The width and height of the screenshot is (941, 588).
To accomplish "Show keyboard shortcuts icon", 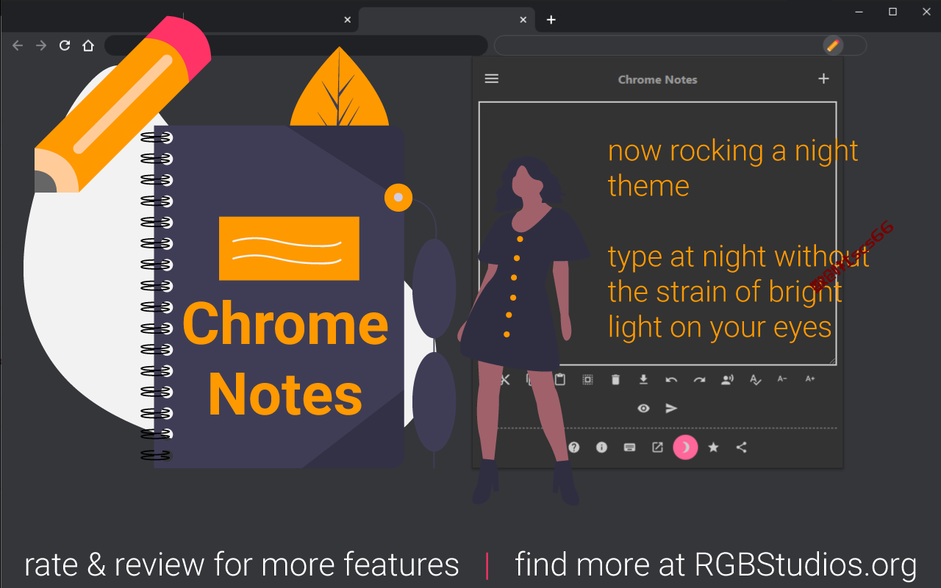I will click(x=629, y=447).
